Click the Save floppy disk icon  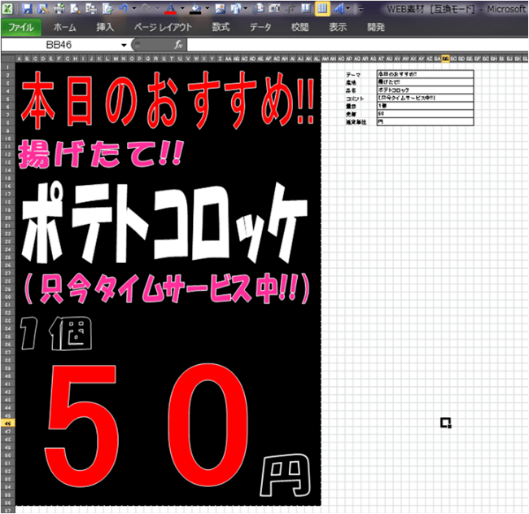27,8
